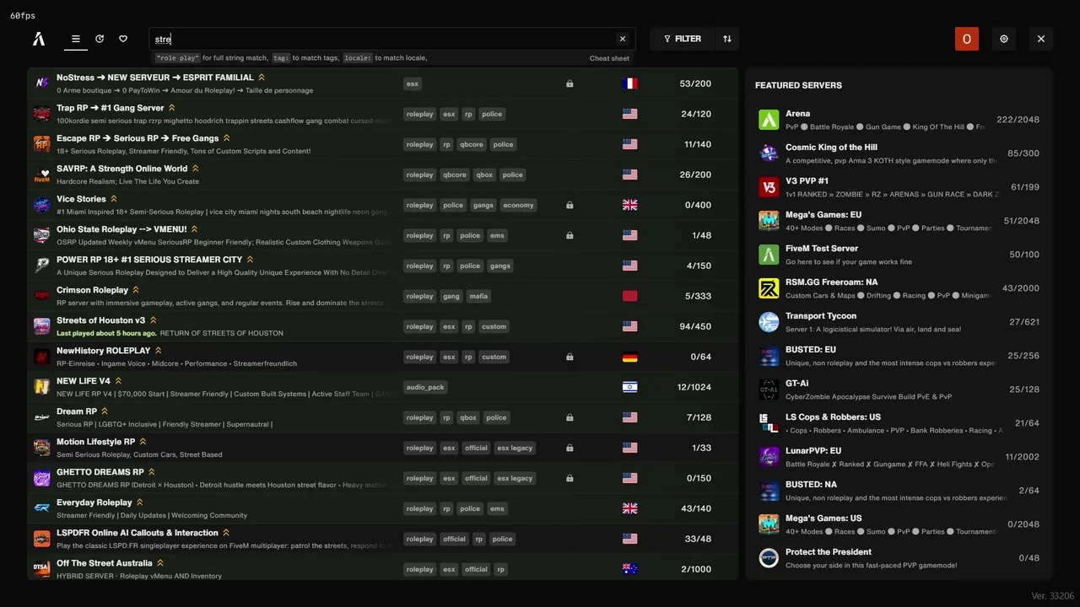Click the Motion Lifestyle RP server icon
Screen dimensions: 1080x607
pos(41,448)
